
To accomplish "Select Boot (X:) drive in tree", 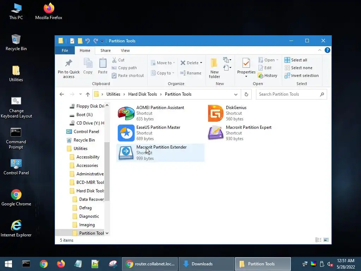I will (x=84, y=115).
